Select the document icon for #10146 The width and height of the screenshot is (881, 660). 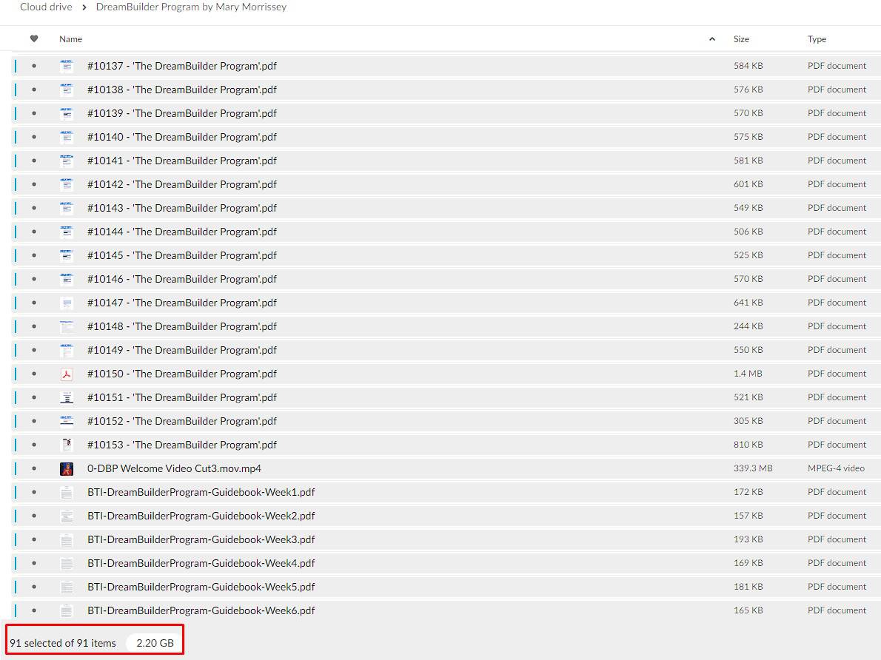[x=67, y=279]
